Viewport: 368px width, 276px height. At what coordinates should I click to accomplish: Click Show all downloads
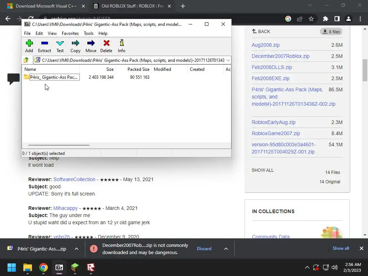click(x=341, y=248)
